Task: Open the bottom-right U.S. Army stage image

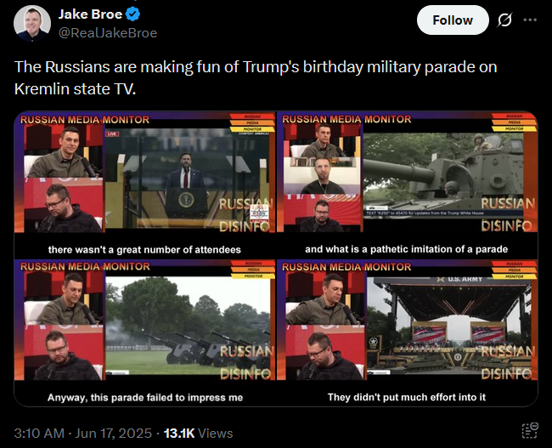Action: 408,333
